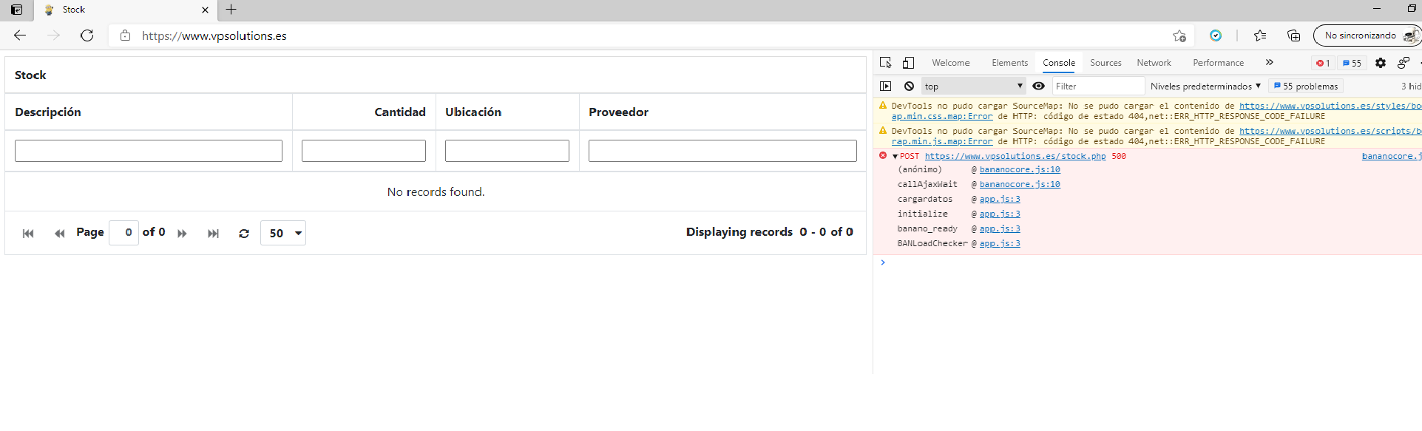The width and height of the screenshot is (1422, 431).
Task: Open the 55 problemas button
Action: pyautogui.click(x=1305, y=86)
